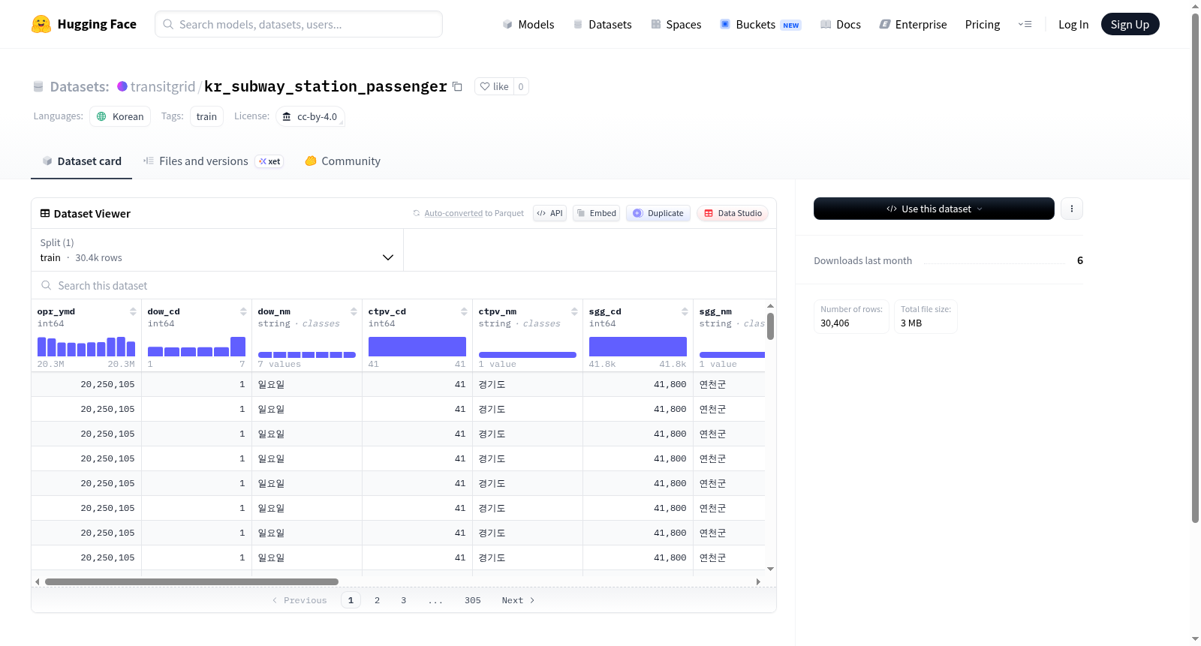Click the sgg_cd histogram bar

(x=638, y=347)
